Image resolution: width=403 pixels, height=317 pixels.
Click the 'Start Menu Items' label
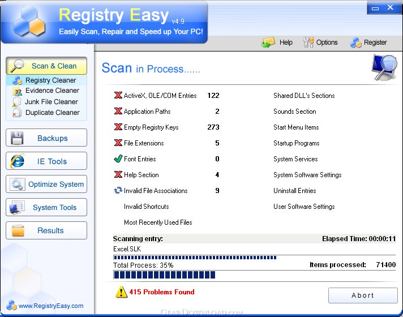[296, 127]
